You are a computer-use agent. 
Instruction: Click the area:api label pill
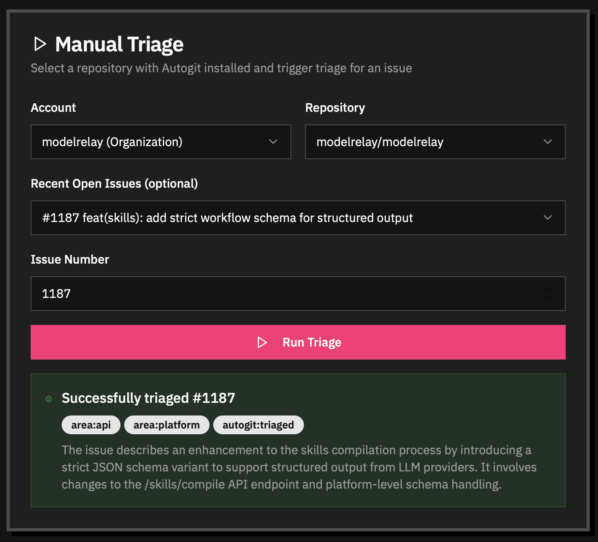click(x=91, y=424)
